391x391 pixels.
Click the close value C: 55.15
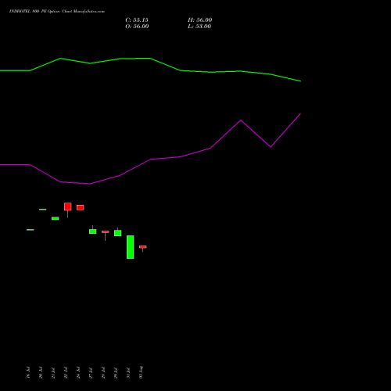coord(137,20)
